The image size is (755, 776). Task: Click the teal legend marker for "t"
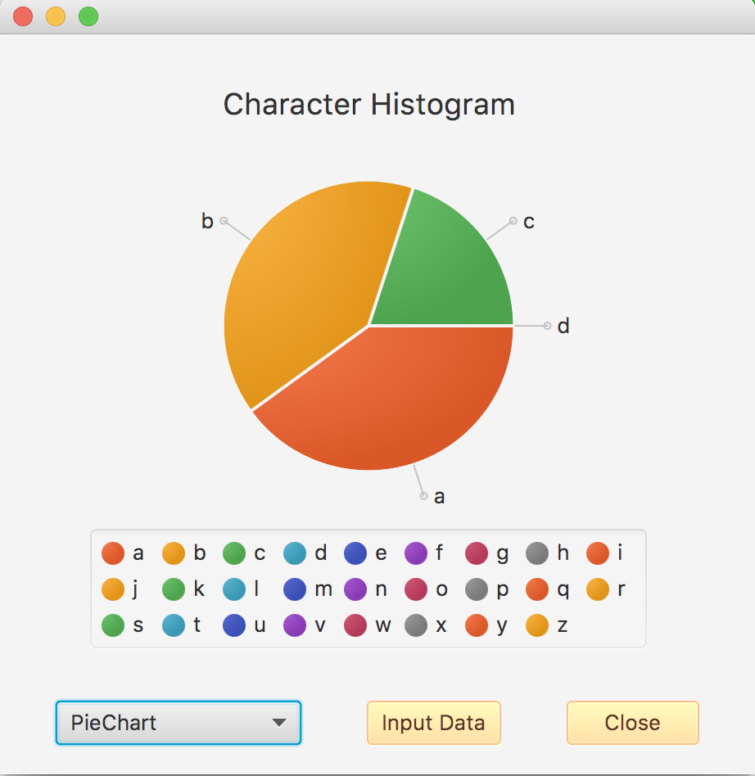click(173, 625)
